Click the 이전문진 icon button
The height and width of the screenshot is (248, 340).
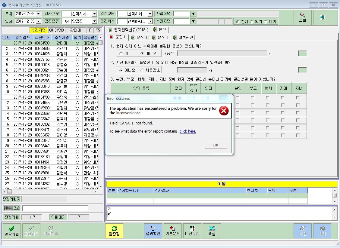tap(192, 231)
